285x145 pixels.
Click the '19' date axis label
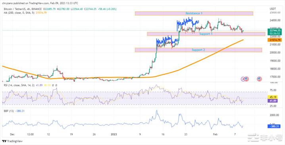[x=71, y=134]
